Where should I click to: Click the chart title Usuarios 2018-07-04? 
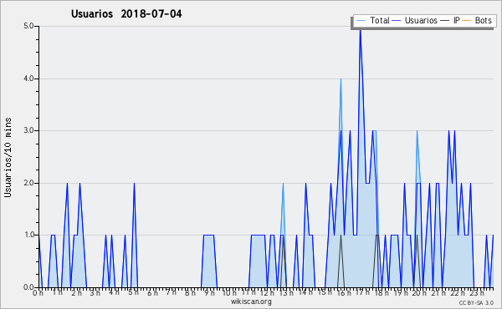(x=126, y=13)
